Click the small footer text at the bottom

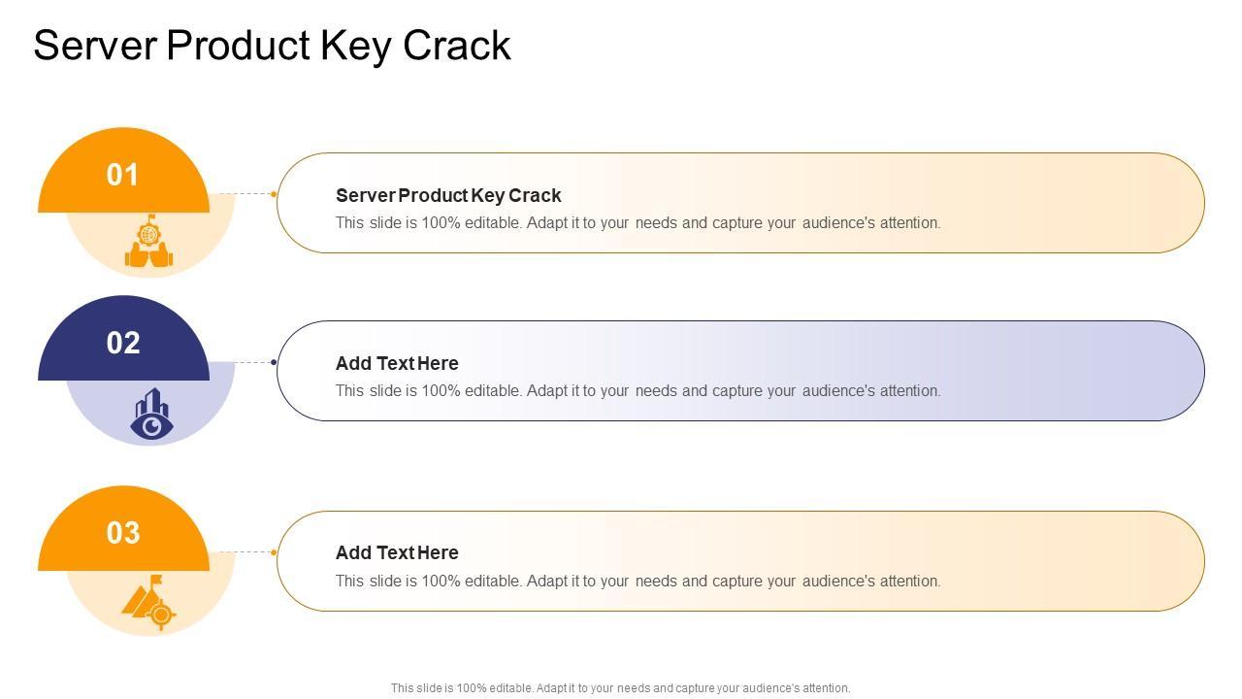620,688
